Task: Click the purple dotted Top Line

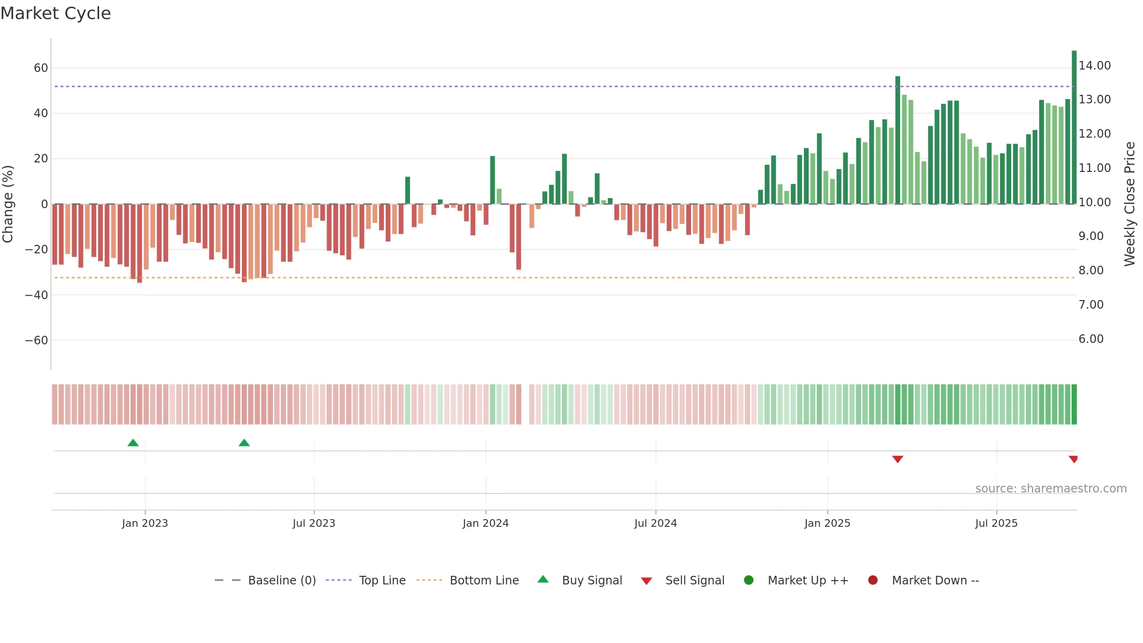Action: 564,86
